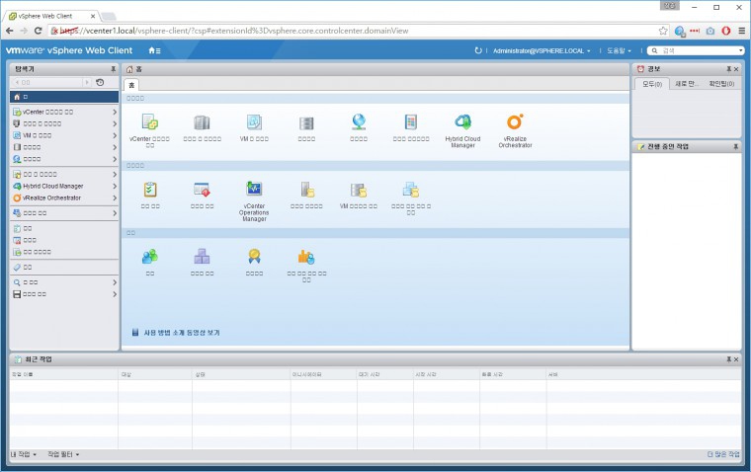751x472 pixels.
Task: Expand the saved searches row in navigator
Action: pyautogui.click(x=115, y=294)
